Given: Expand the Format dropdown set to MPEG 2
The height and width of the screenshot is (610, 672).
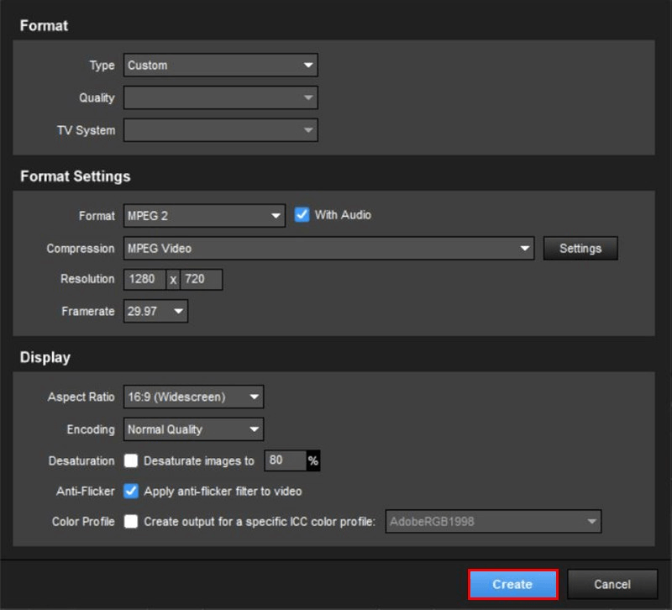Looking at the screenshot, I should 204,216.
